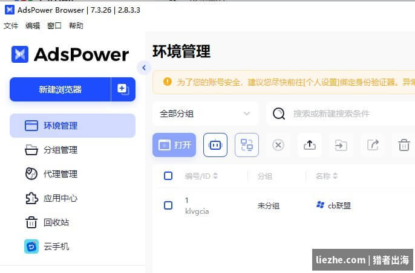Click the move-to-group arrow toolbar icon
Screen dimensions: 415x273
[x=341, y=145]
